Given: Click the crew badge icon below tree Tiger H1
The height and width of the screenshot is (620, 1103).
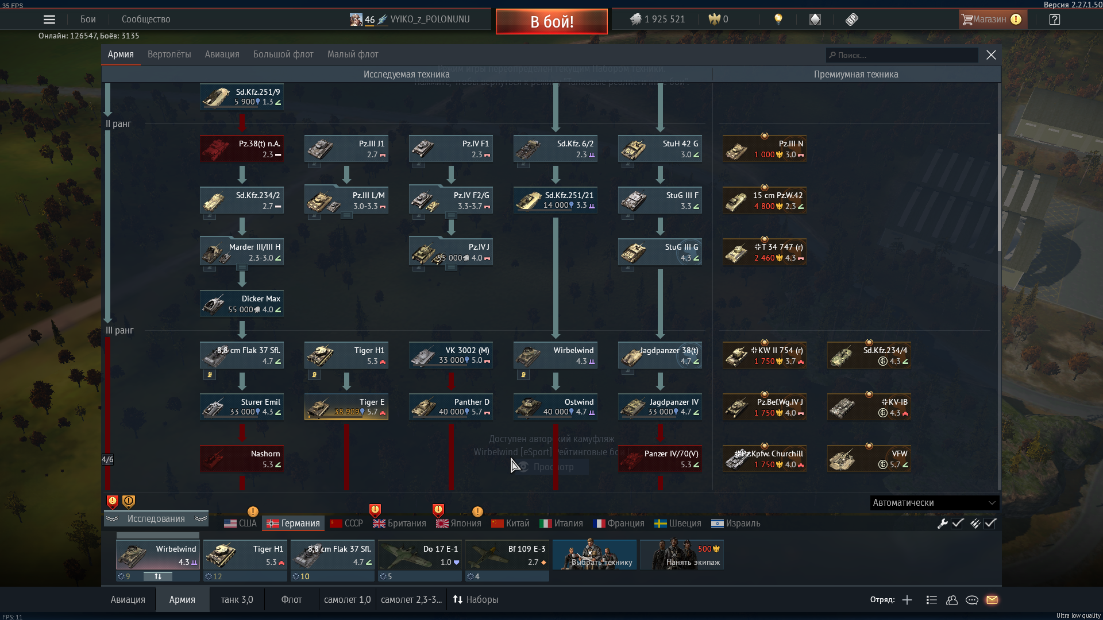Looking at the screenshot, I should pyautogui.click(x=314, y=375).
